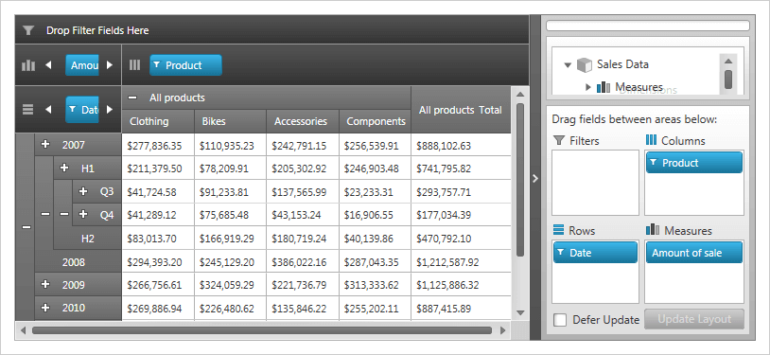The height and width of the screenshot is (355, 770).
Task: Expand the 2007 row group
Action: (x=45, y=144)
